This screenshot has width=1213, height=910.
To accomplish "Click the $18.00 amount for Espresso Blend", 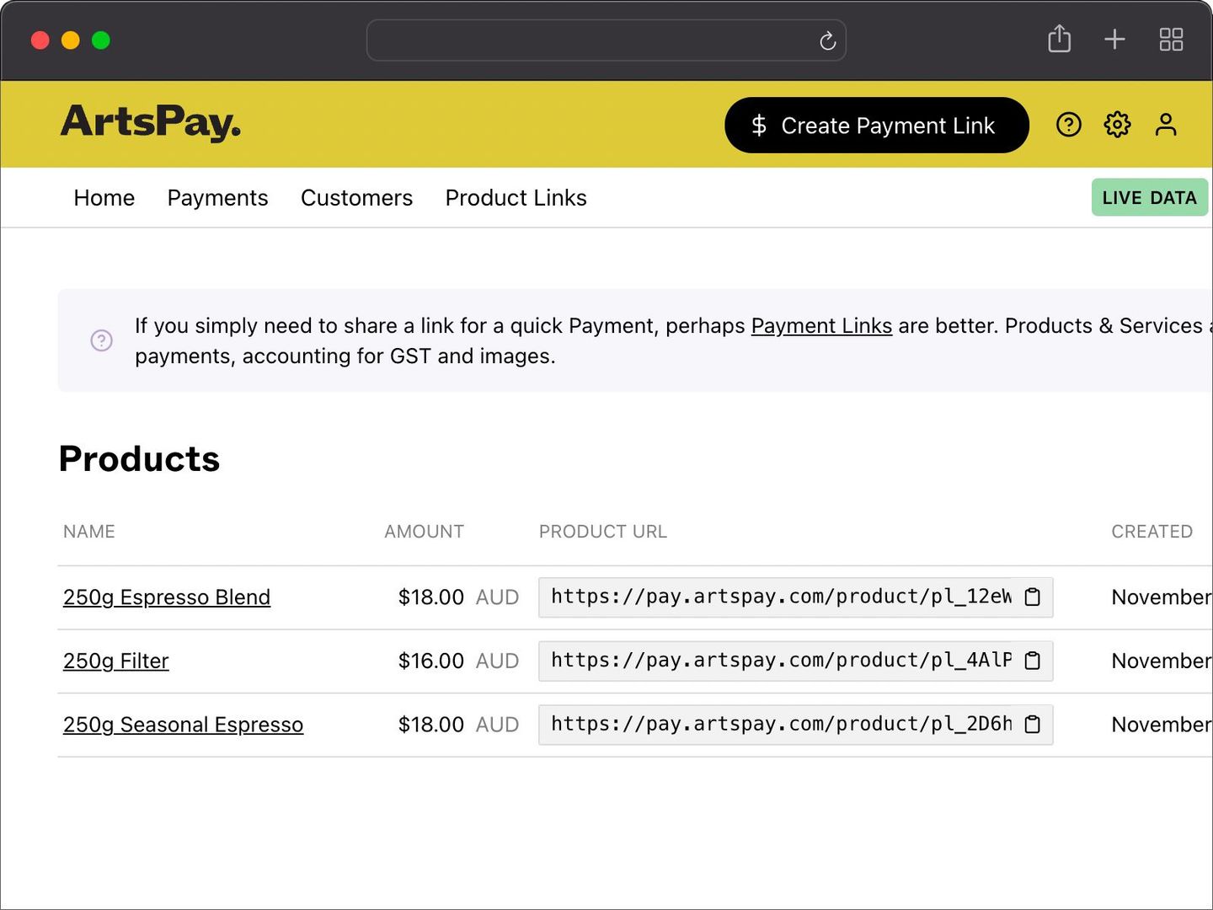I will point(431,597).
